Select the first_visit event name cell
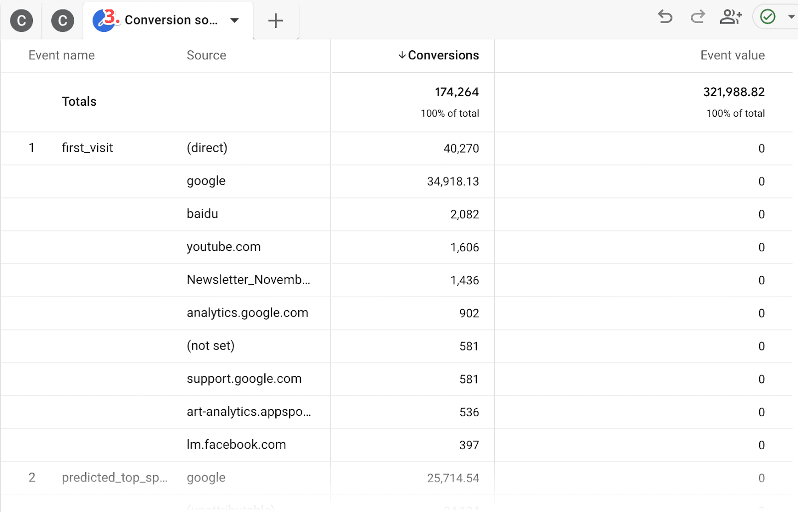The height and width of the screenshot is (512, 798). click(x=87, y=148)
